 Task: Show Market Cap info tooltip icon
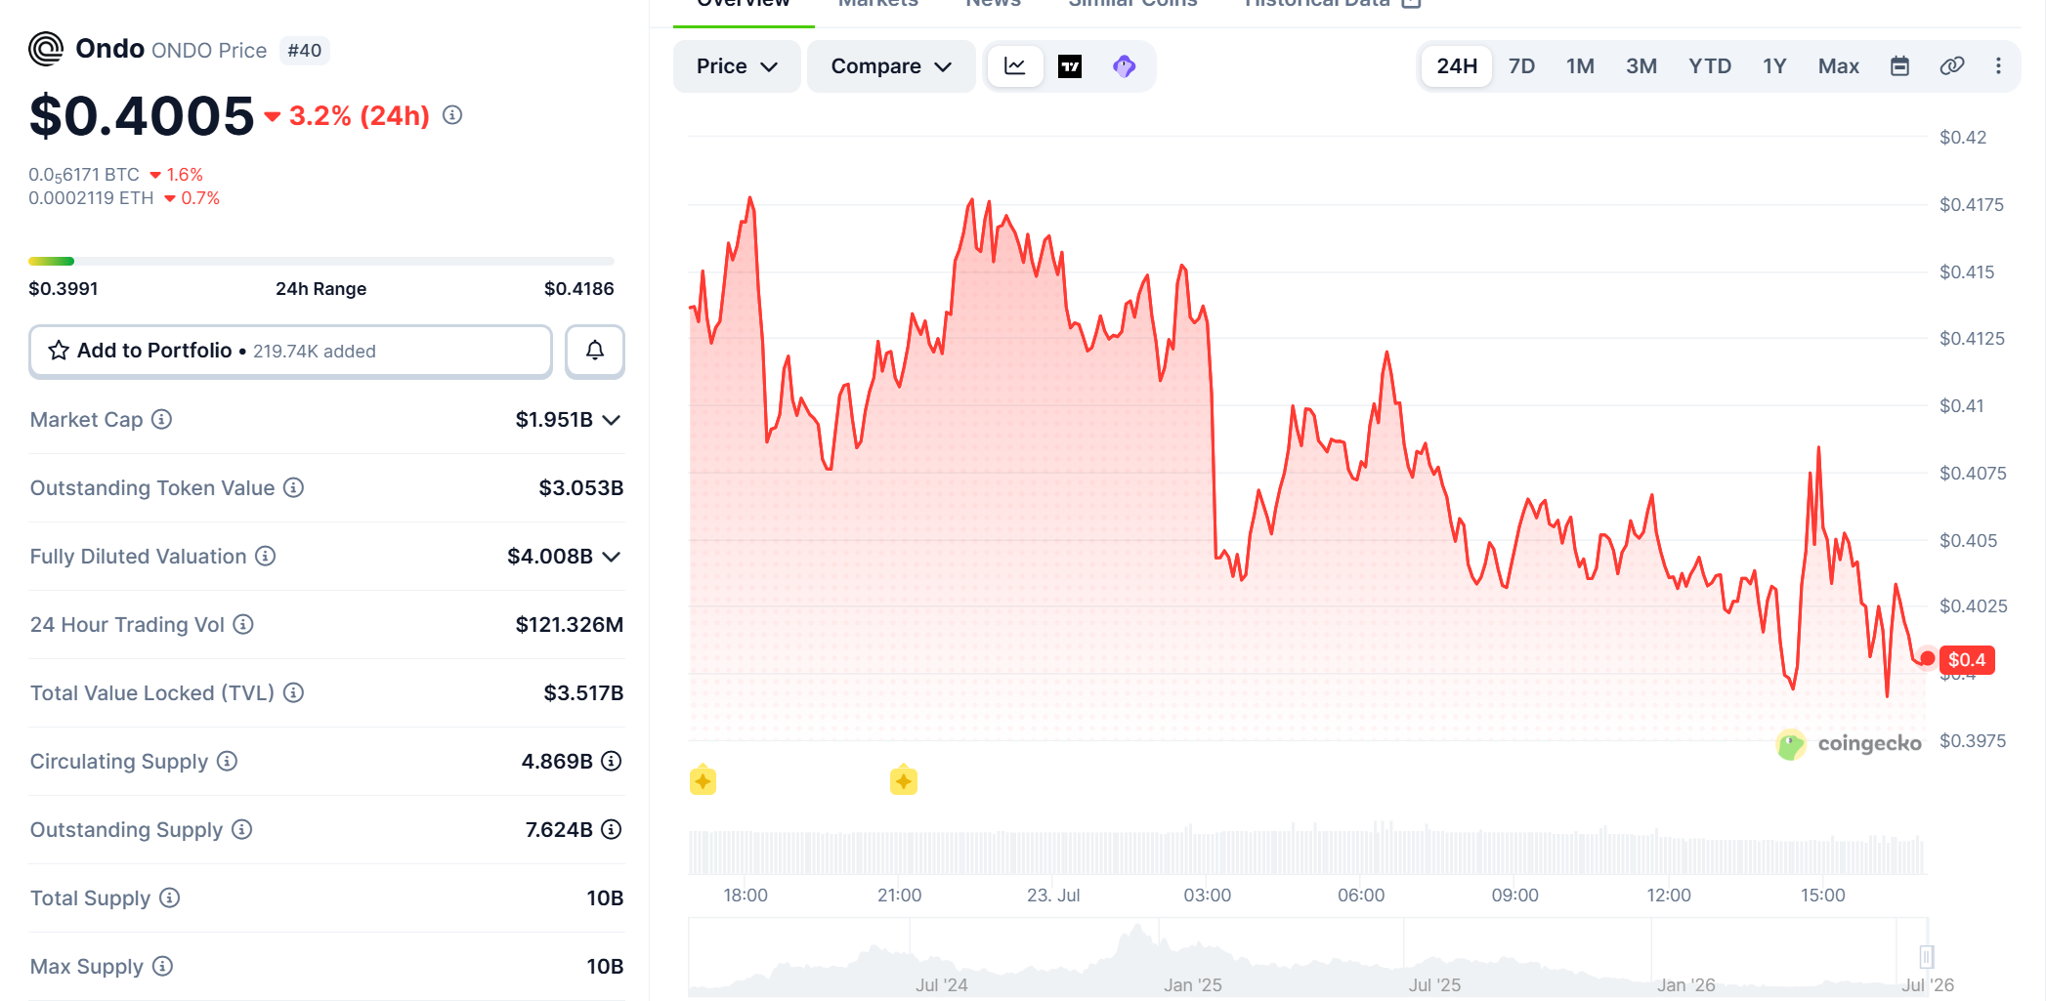162,419
